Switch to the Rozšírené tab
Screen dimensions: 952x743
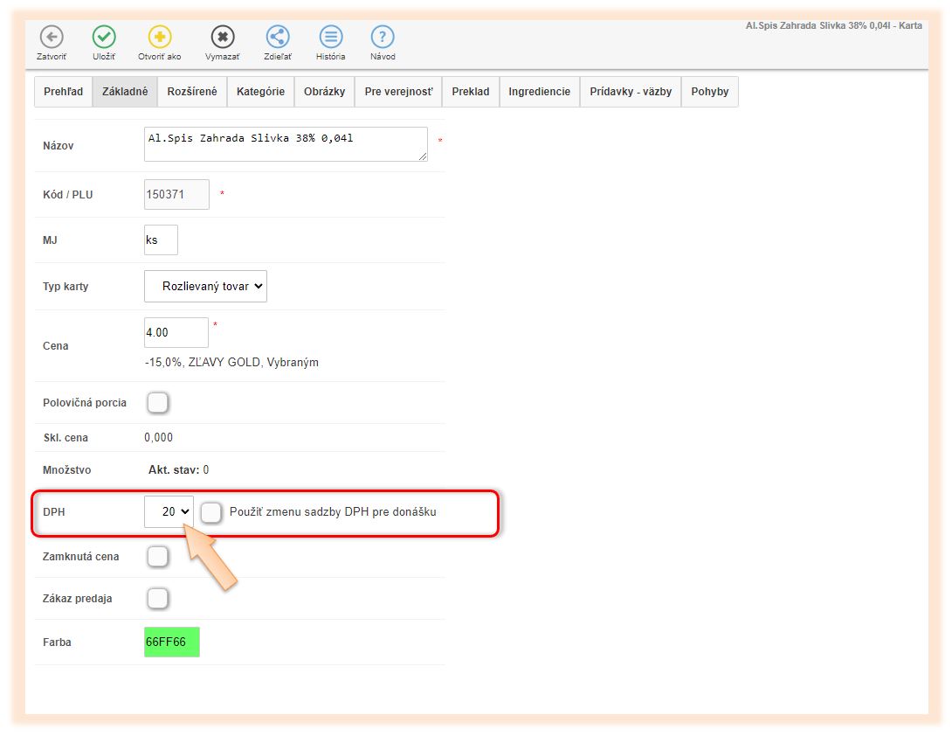tap(192, 92)
